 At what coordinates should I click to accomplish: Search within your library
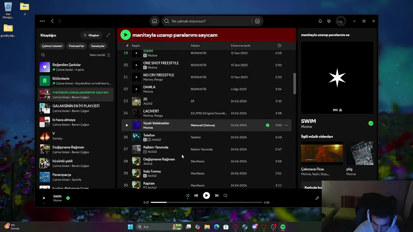pyautogui.click(x=43, y=55)
